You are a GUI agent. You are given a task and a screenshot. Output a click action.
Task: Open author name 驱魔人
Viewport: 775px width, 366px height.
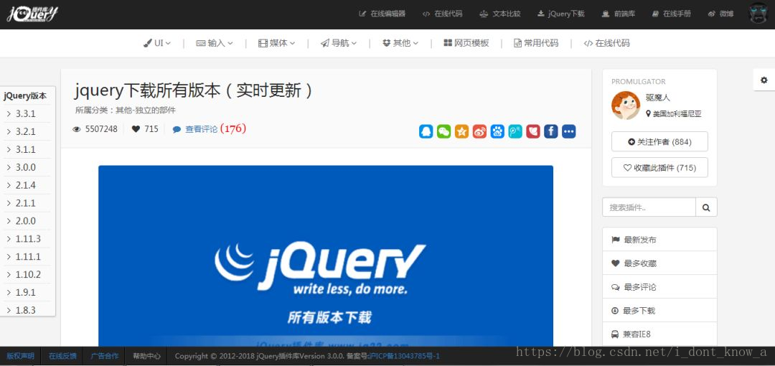coord(658,98)
